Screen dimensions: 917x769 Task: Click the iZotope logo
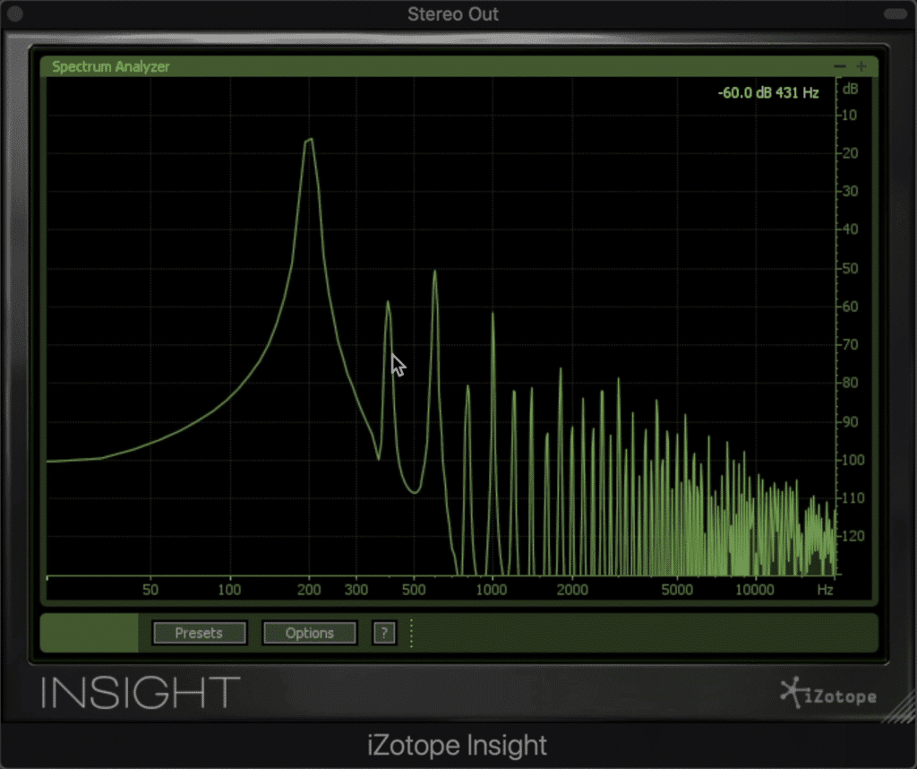pyautogui.click(x=828, y=694)
